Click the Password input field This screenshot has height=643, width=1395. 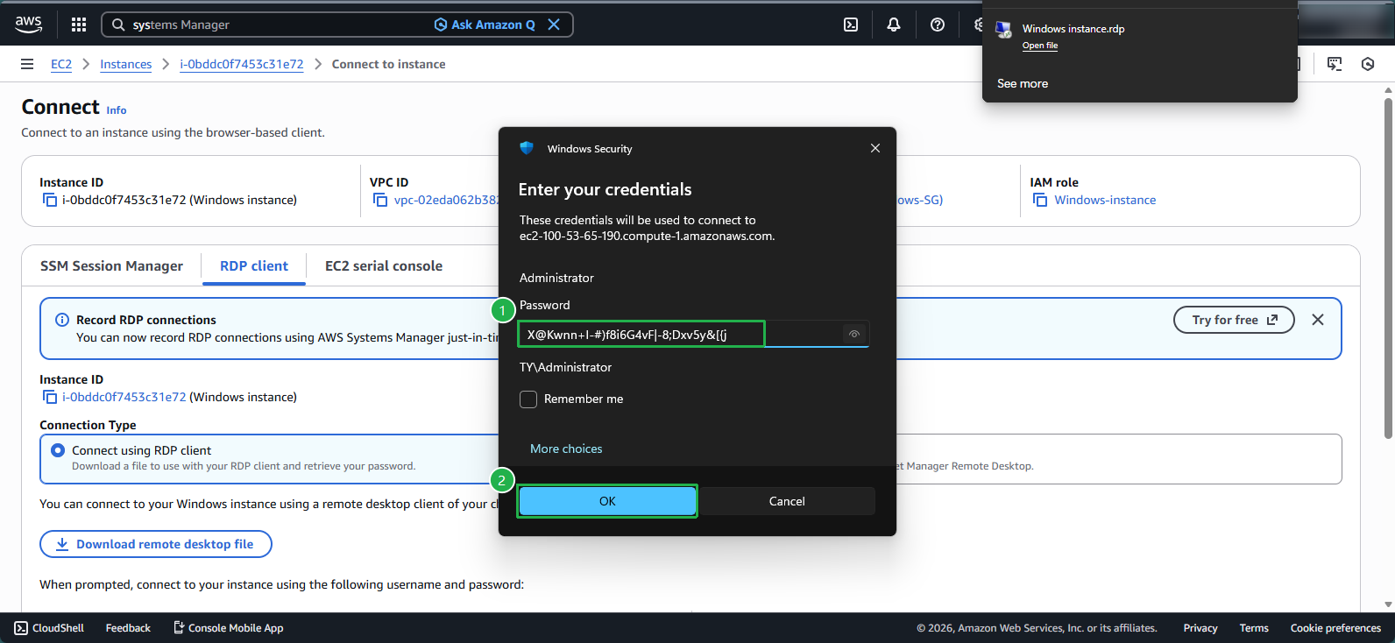click(x=641, y=334)
